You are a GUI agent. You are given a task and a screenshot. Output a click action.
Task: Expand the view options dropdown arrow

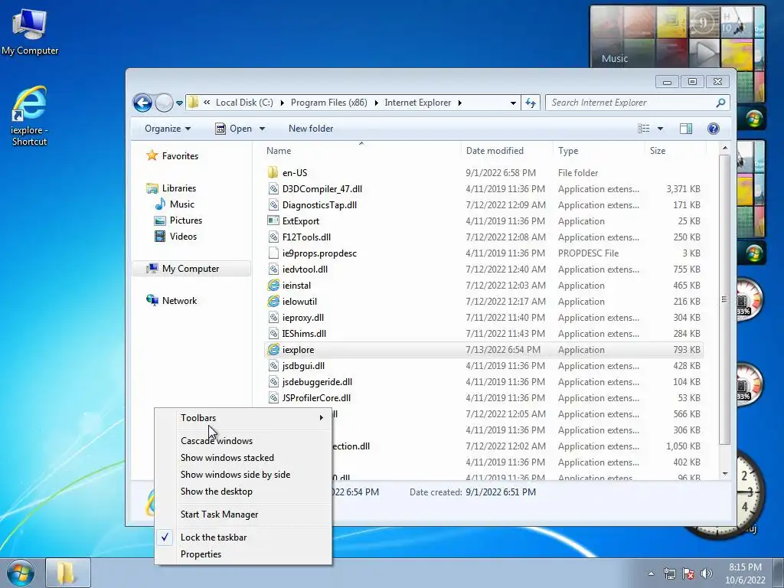pos(660,129)
